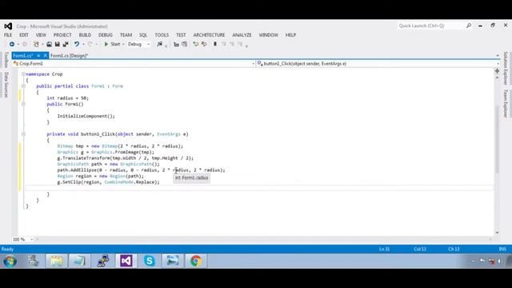Open the ARCHITECTURE menu
Viewport: 512px width, 288px height.
[209, 35]
